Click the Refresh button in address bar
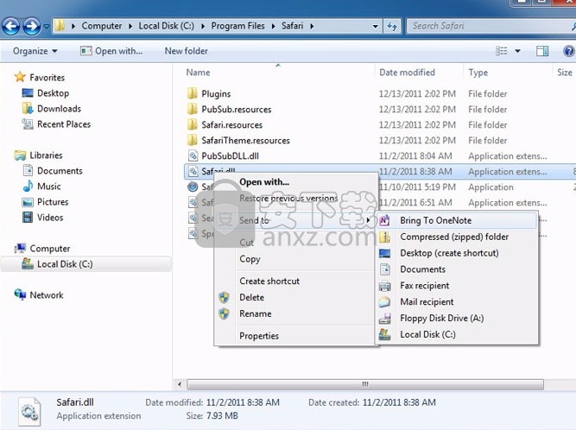Viewport: 576px width, 430px height. coord(392,26)
